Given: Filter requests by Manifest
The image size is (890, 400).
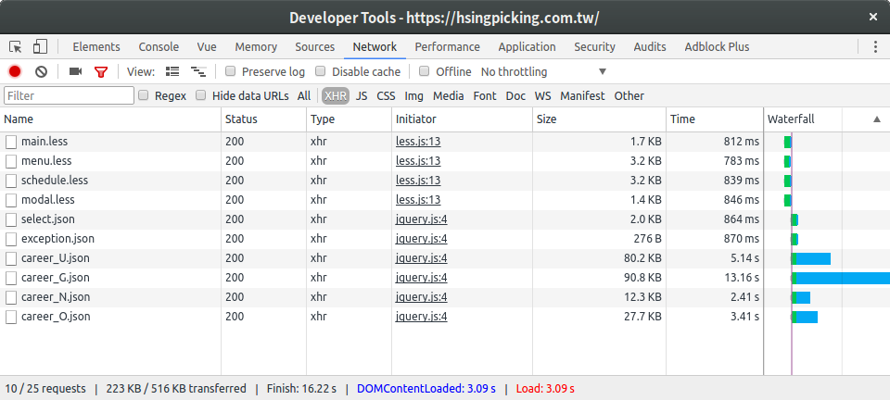Looking at the screenshot, I should [582, 95].
